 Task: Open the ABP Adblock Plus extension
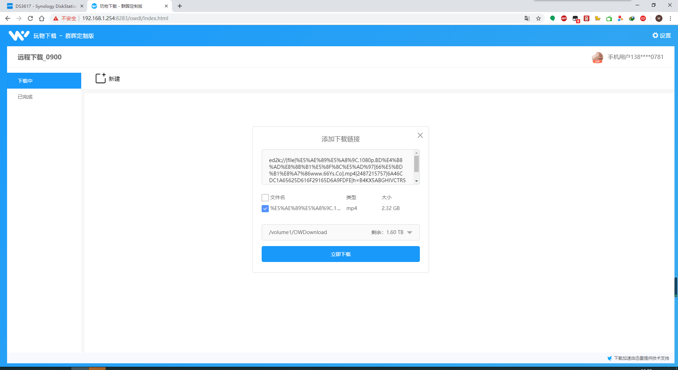click(x=564, y=18)
